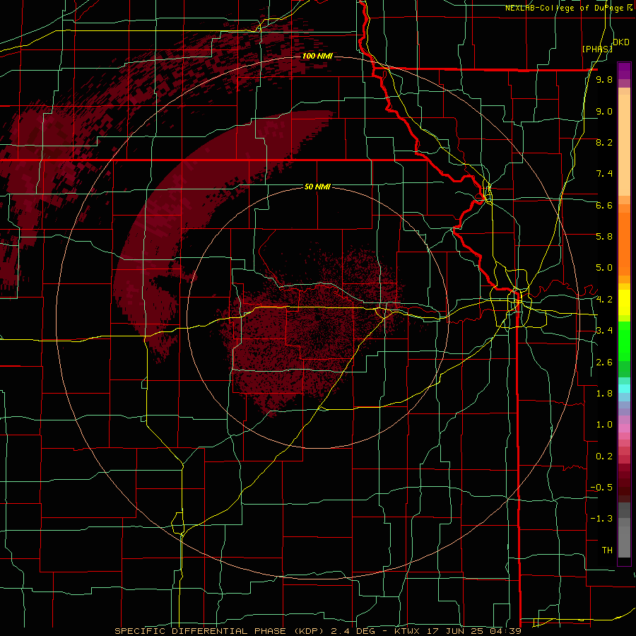The width and height of the screenshot is (636, 636).
Task: Select the 9.8 value on the scale
Action: point(604,79)
